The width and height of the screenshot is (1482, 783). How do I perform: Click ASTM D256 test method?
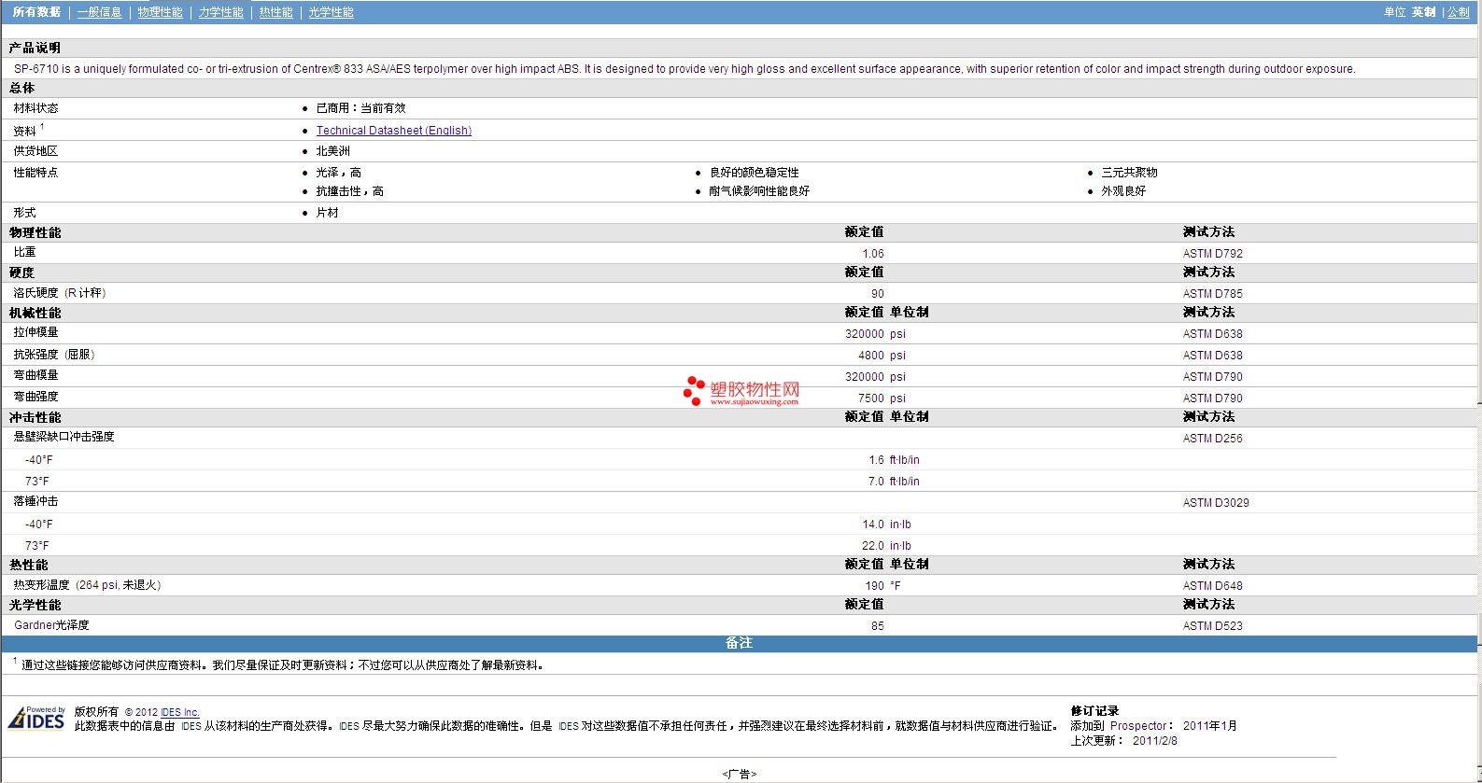pyautogui.click(x=1213, y=439)
